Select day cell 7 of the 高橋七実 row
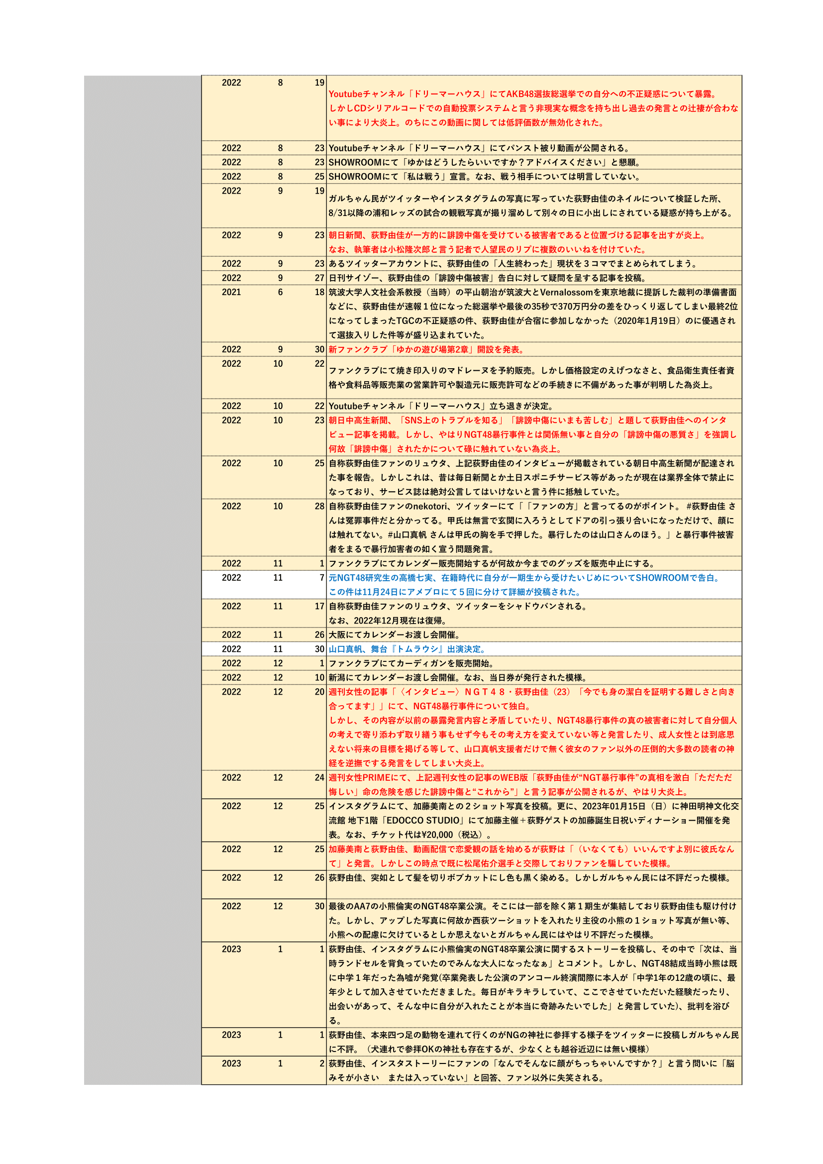The image size is (823, 1164). [322, 577]
